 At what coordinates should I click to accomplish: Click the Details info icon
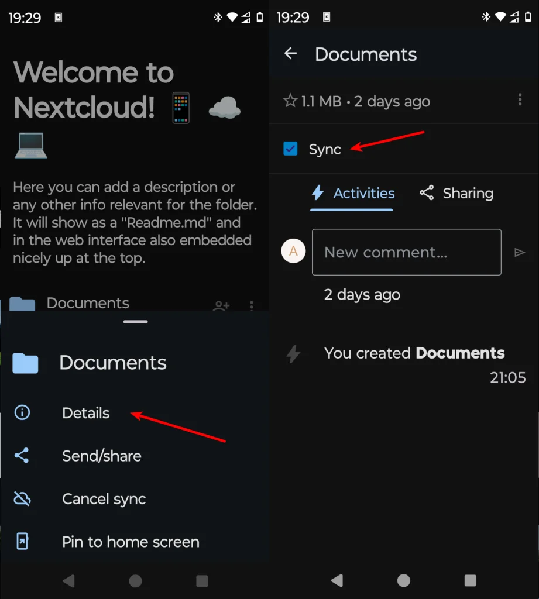pos(22,412)
